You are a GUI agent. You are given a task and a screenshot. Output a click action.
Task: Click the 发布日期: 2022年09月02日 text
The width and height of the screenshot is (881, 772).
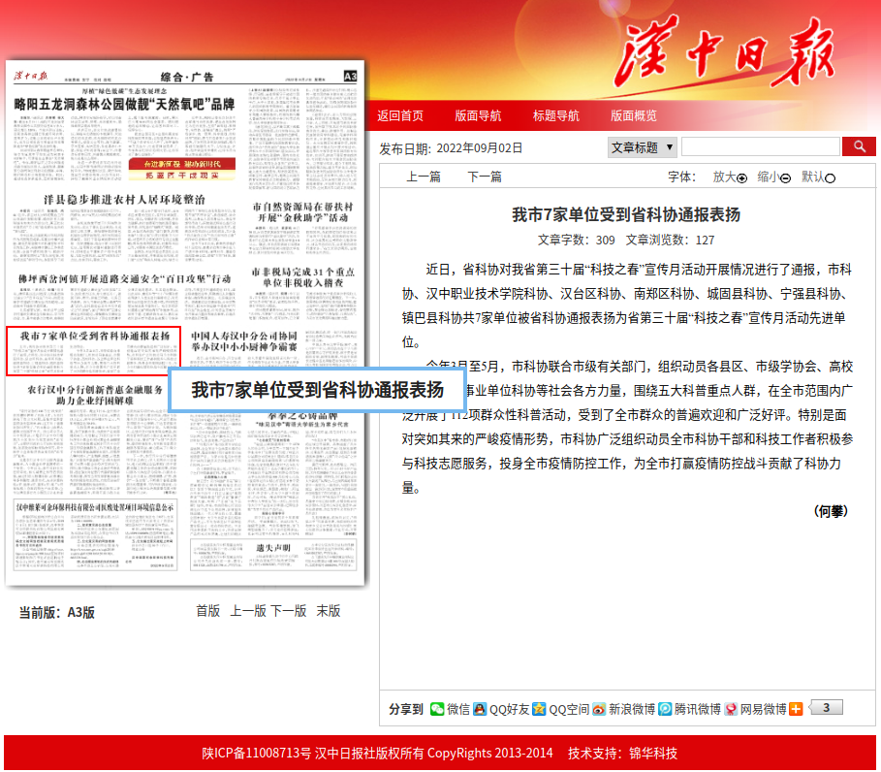(451, 148)
